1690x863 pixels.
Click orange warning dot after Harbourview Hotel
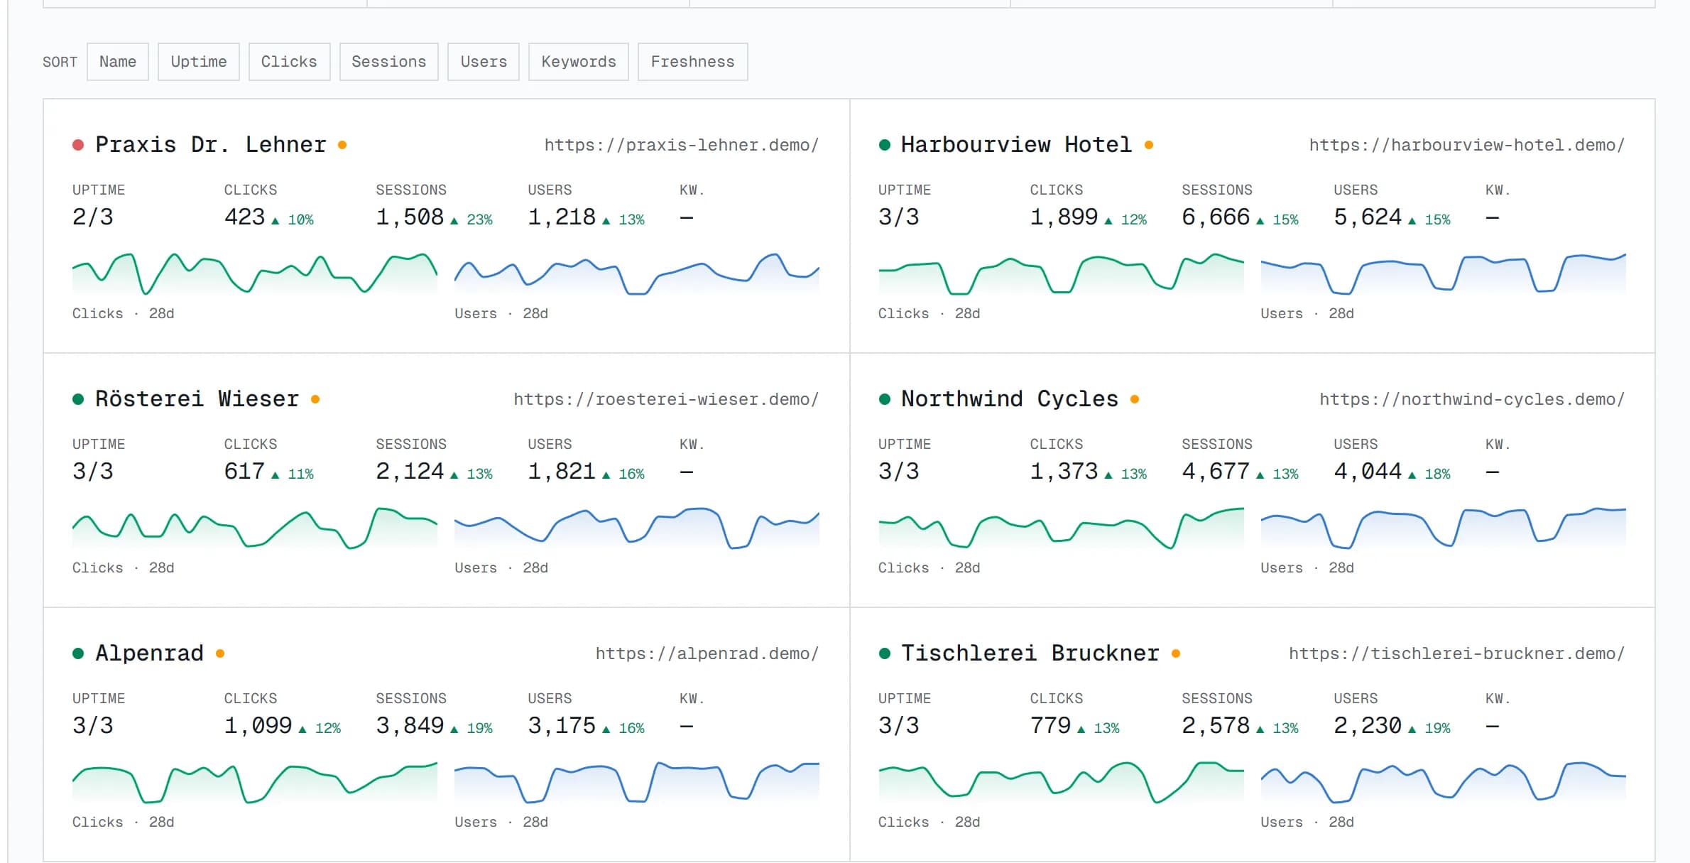click(x=1149, y=145)
